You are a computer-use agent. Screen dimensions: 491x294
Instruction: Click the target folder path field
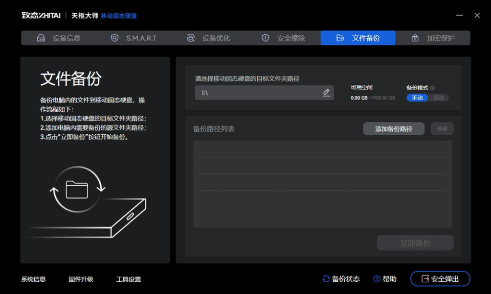pos(258,92)
